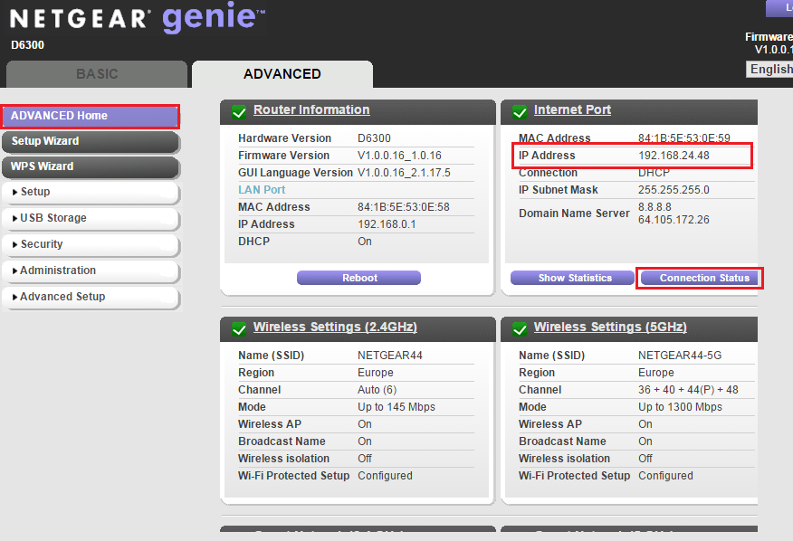Click the Internet Port IP address 192.168.24.48

pos(674,156)
